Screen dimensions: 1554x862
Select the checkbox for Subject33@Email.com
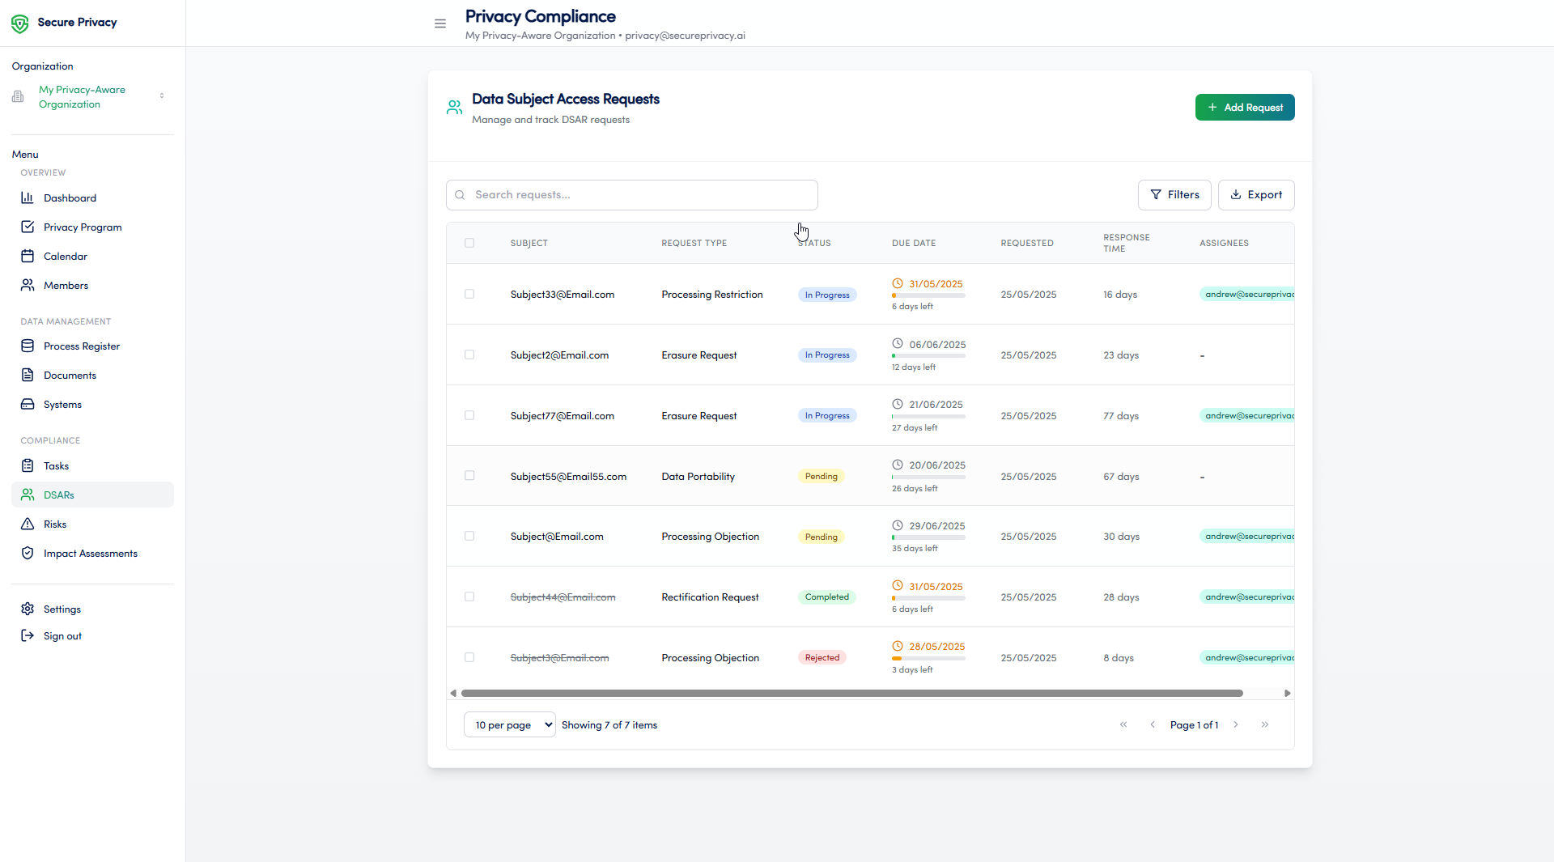pyautogui.click(x=469, y=294)
